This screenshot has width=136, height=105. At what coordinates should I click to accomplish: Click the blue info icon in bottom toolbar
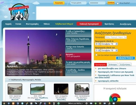click(x=9, y=103)
